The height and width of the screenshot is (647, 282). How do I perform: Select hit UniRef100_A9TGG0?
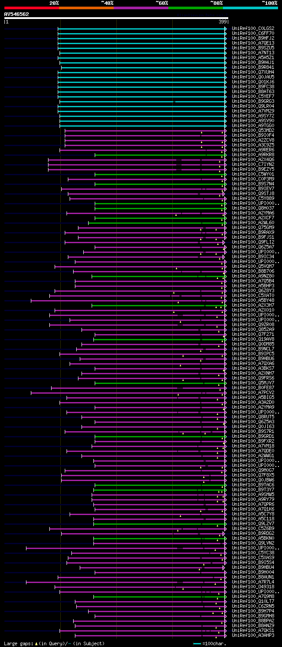click(252, 126)
